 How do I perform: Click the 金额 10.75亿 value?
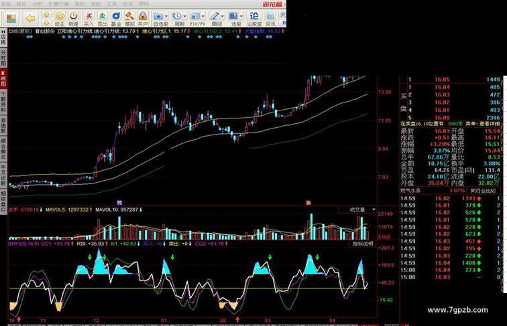coord(438,163)
